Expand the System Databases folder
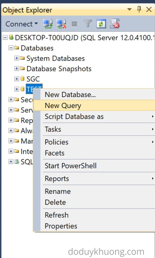This screenshot has width=155, height=258. point(16,58)
